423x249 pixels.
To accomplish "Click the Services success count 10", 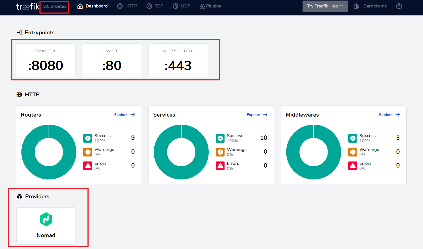I will click(x=264, y=138).
